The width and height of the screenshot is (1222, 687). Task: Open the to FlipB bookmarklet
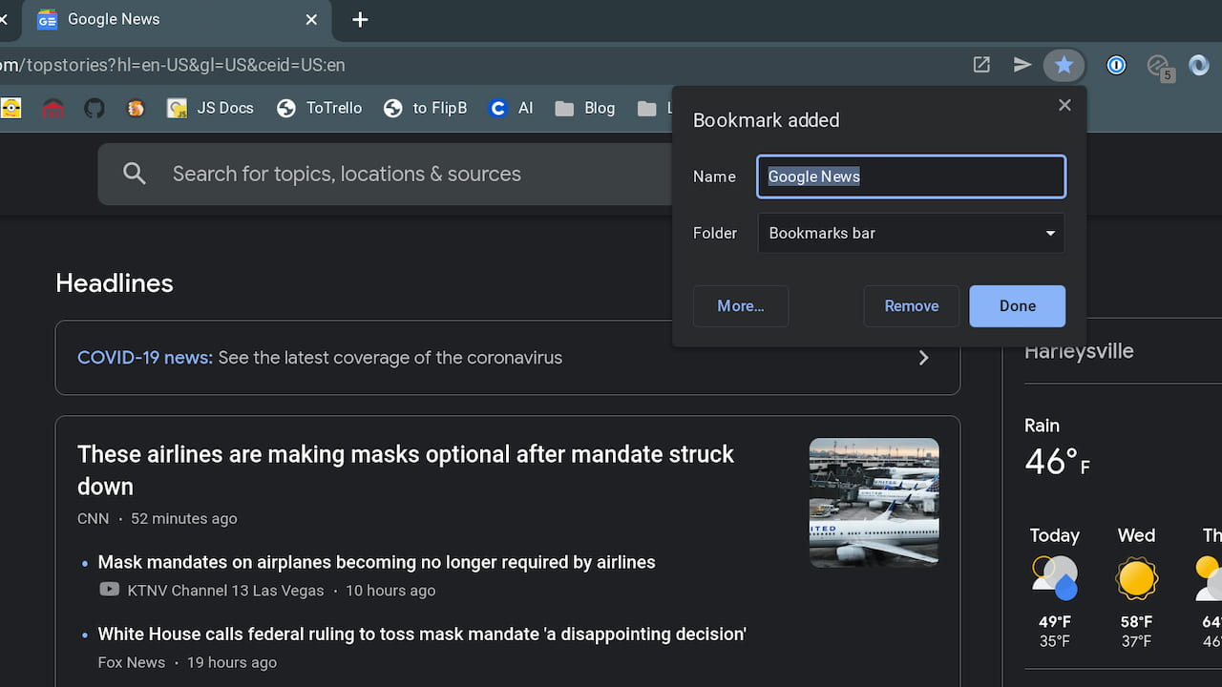(x=425, y=108)
